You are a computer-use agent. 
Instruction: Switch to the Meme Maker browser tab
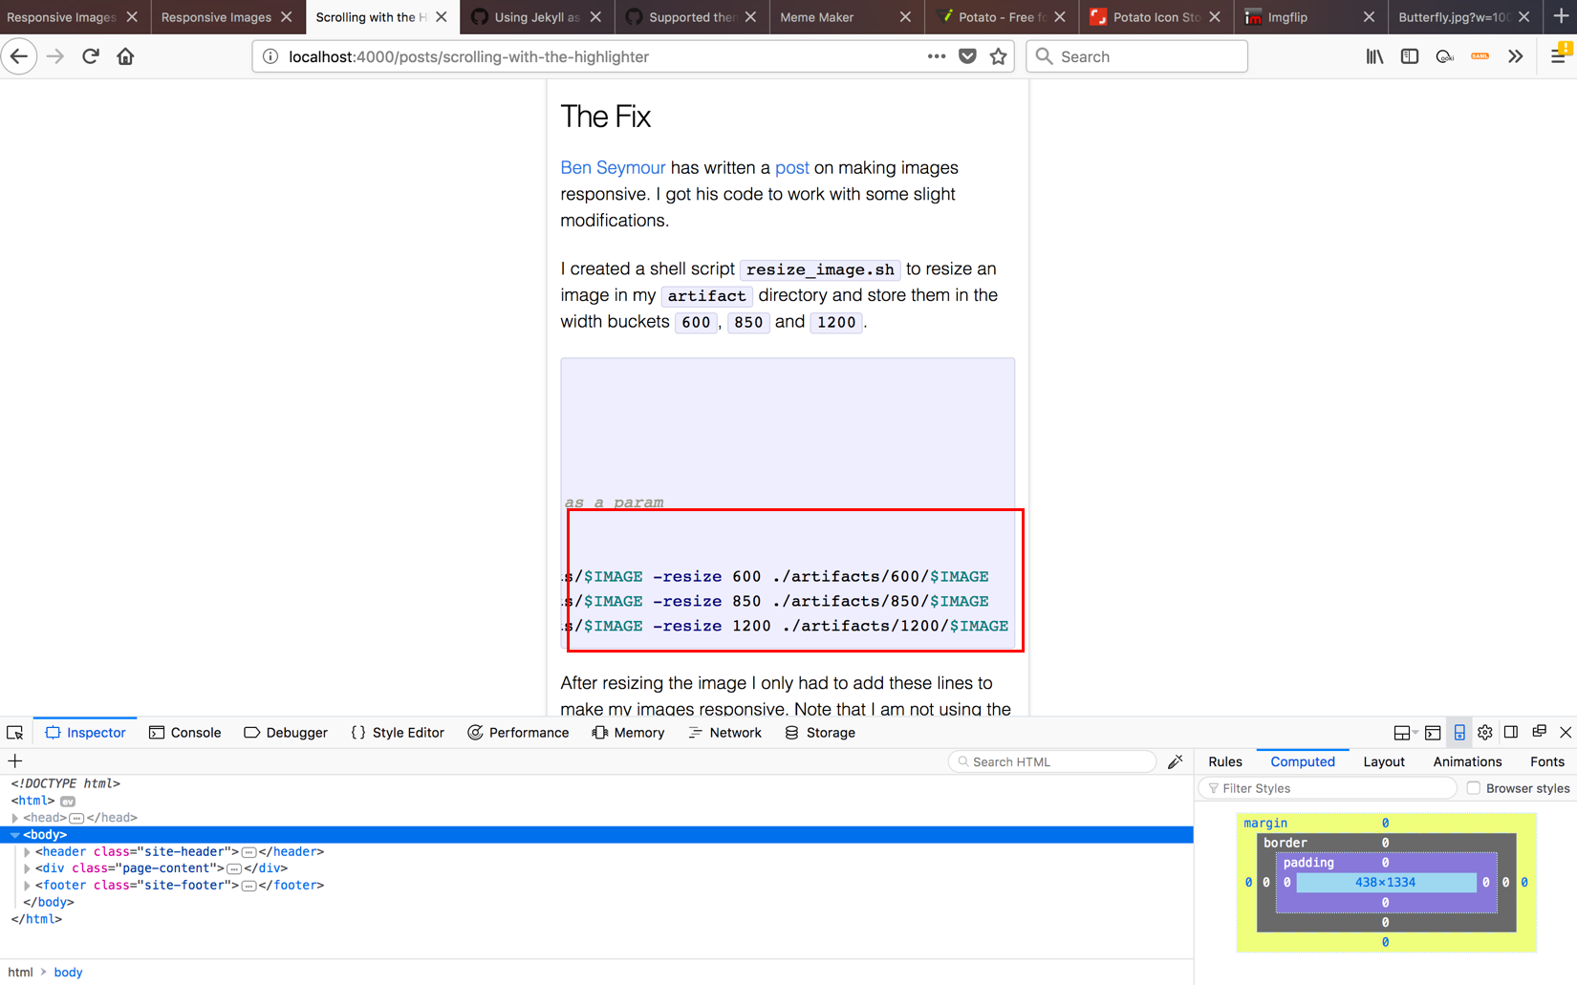[846, 16]
